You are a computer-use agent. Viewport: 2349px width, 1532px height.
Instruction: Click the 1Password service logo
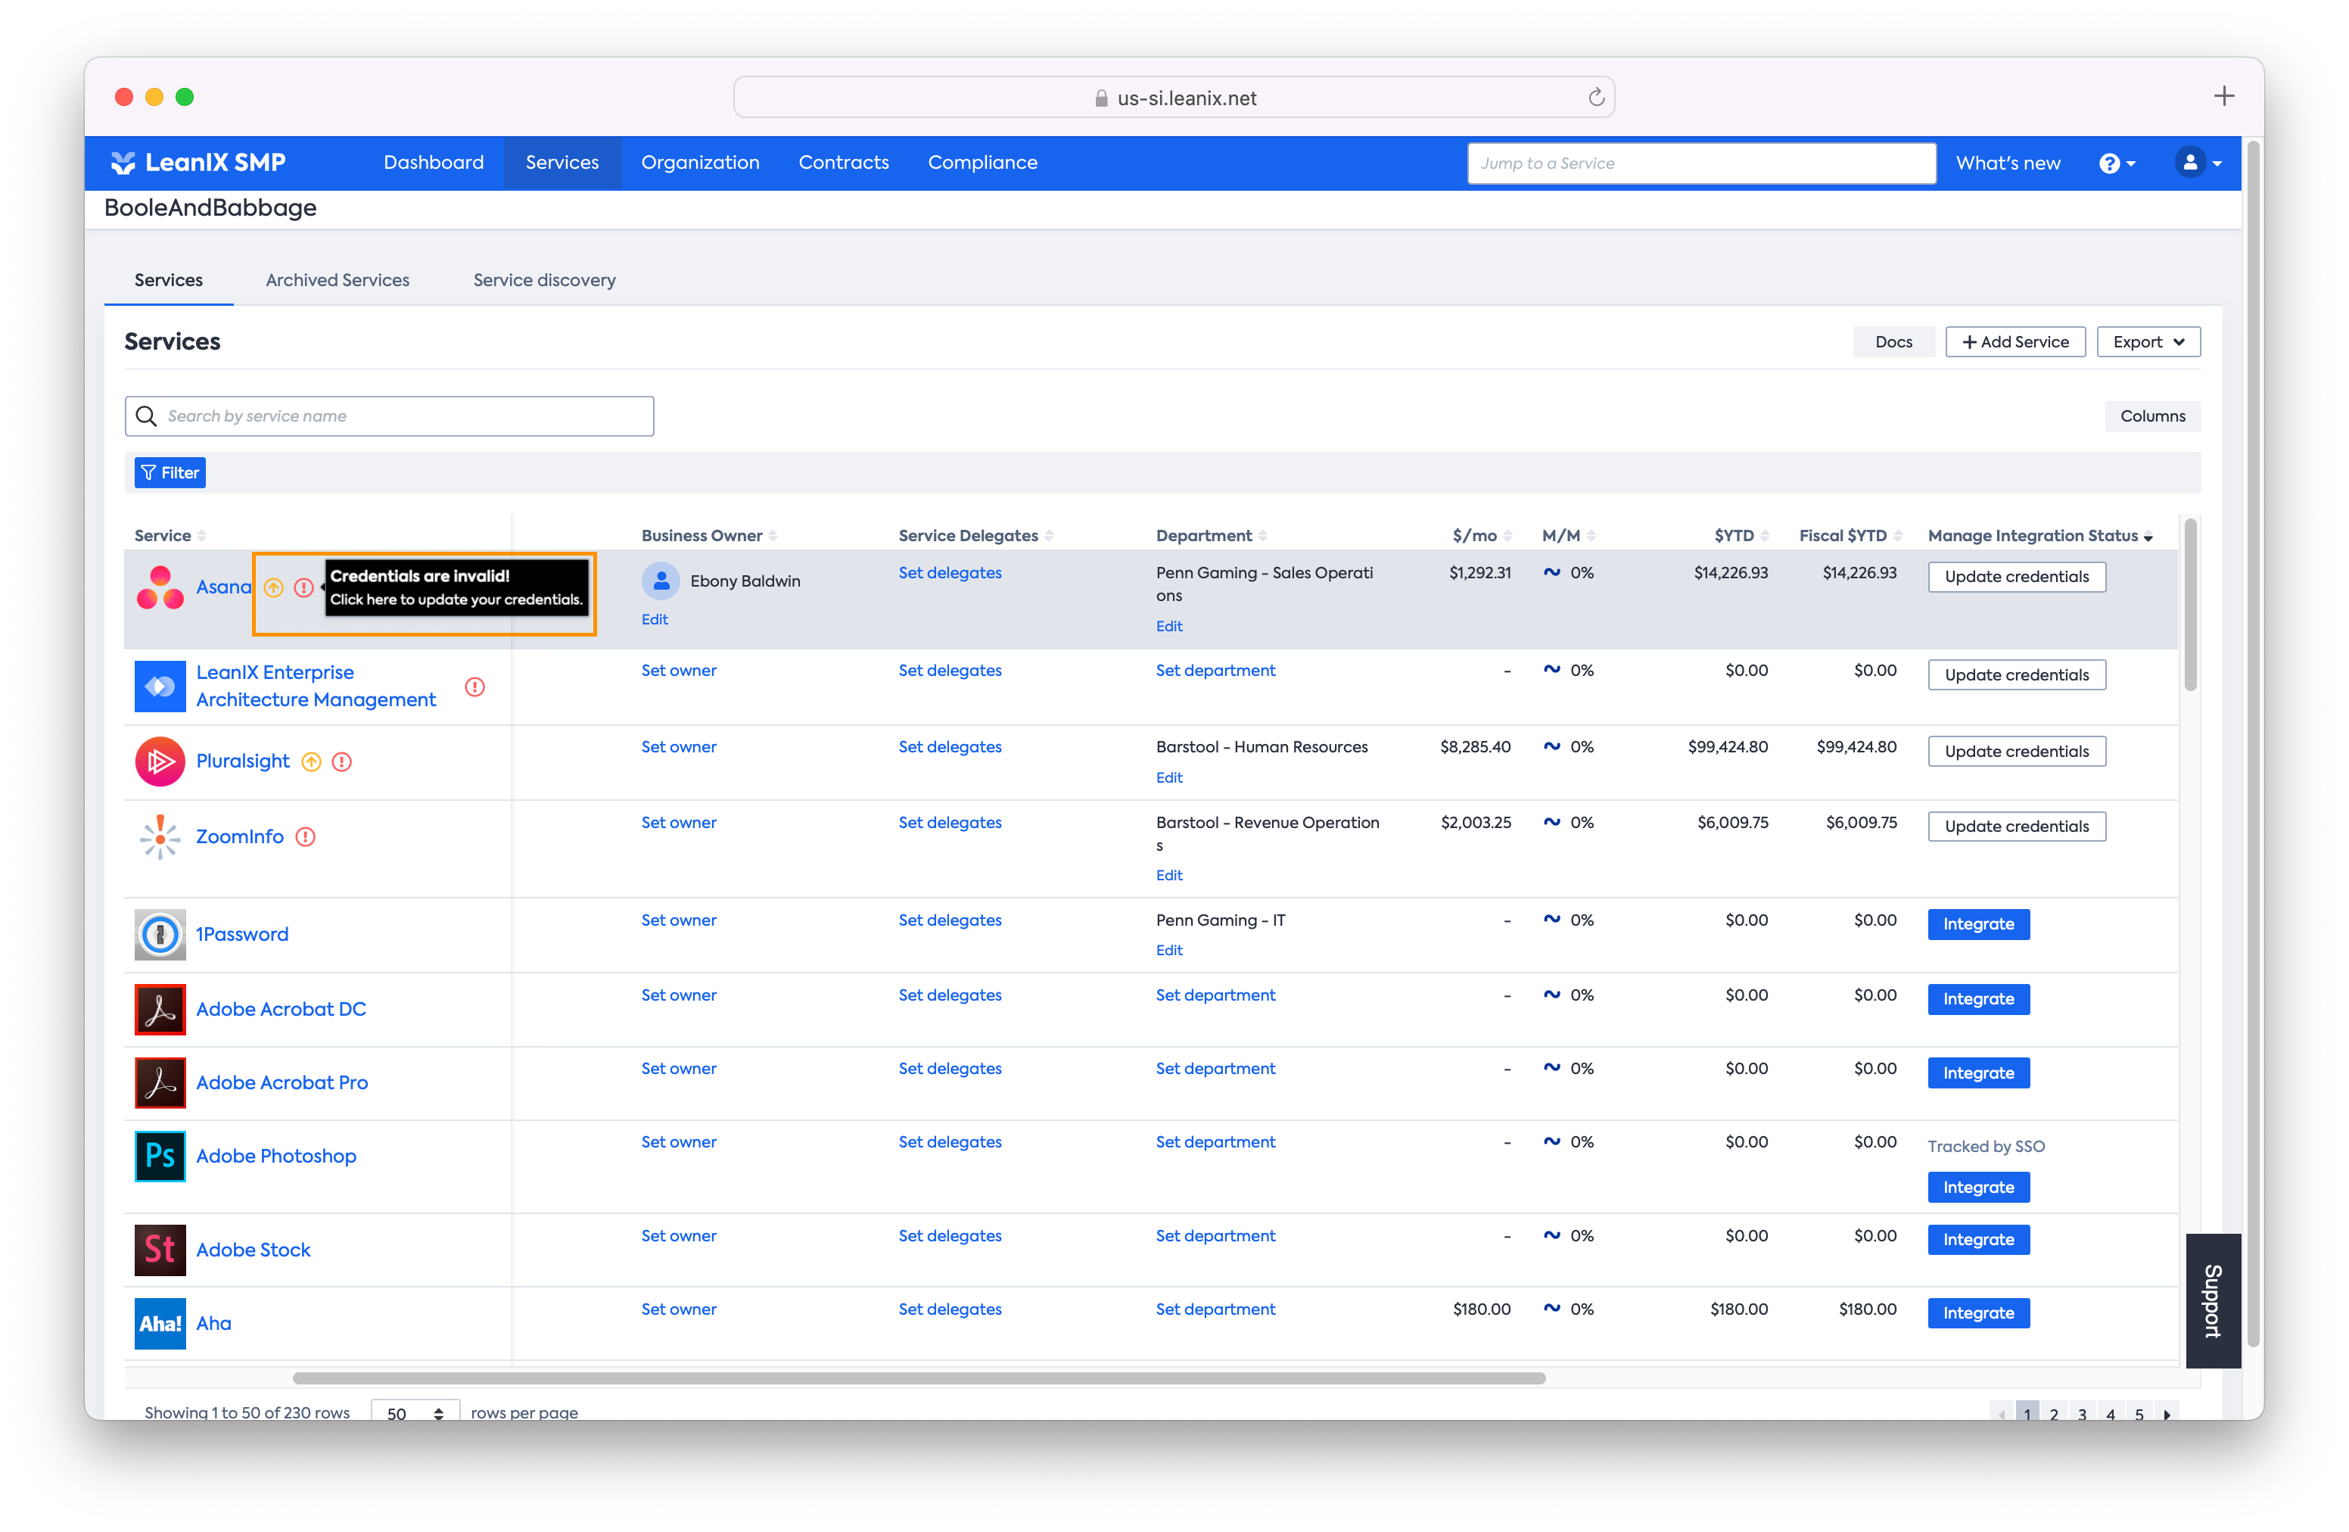[x=160, y=934]
